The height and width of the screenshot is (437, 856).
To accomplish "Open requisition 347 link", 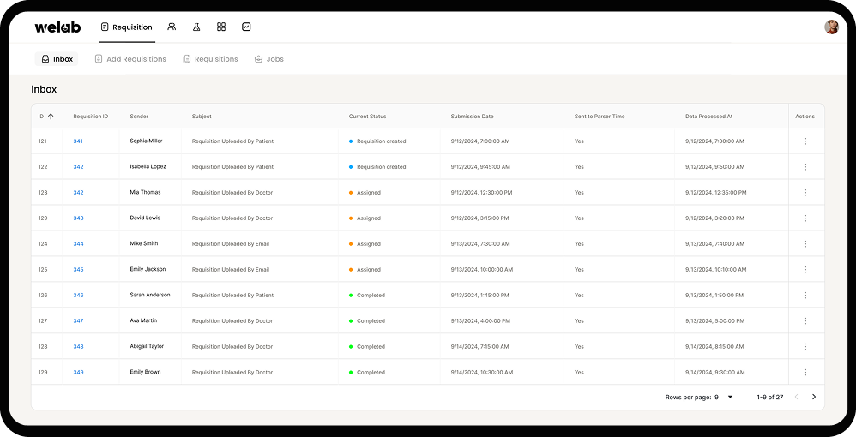I will pos(79,320).
